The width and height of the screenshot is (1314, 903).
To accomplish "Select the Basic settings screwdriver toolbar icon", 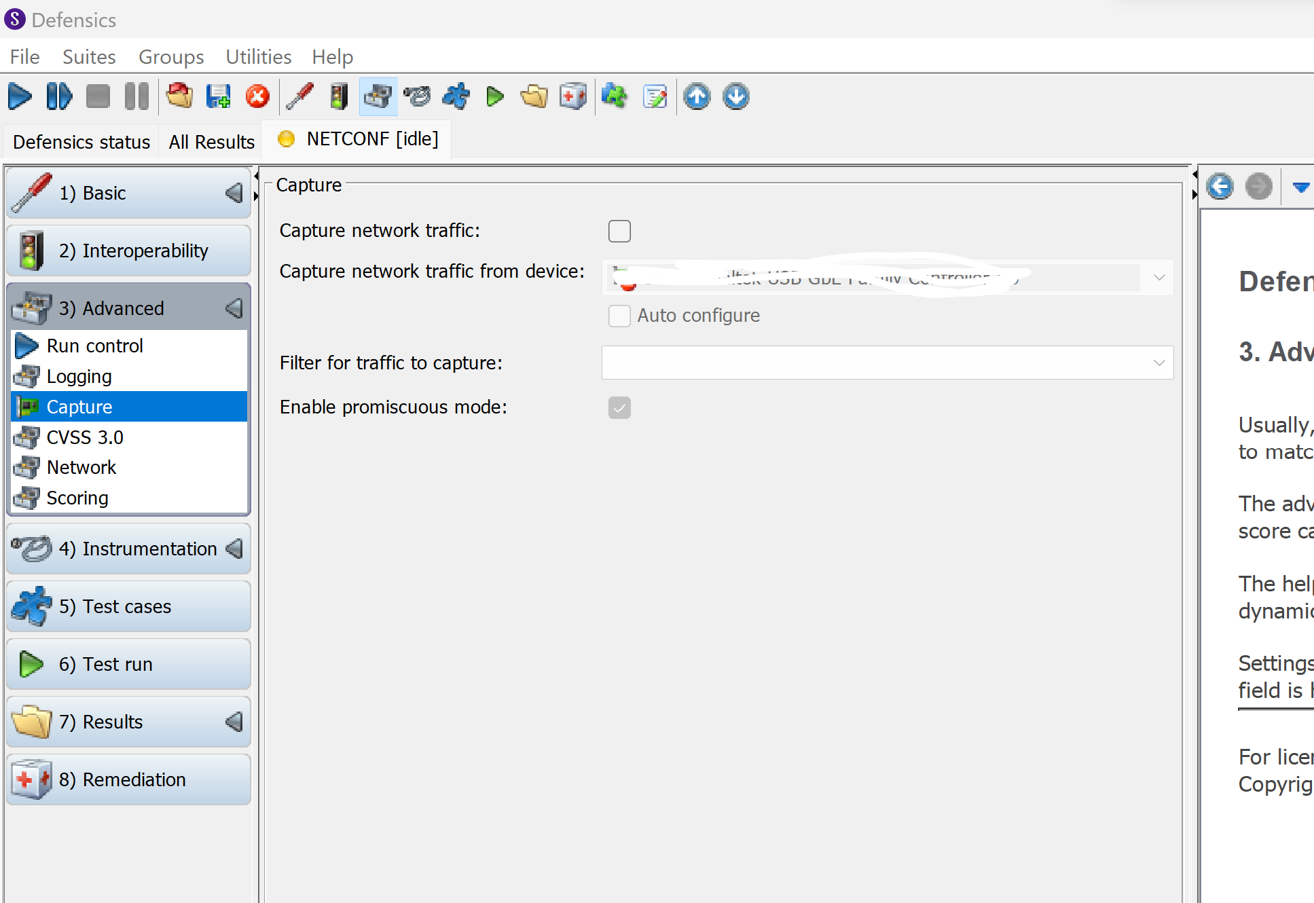I will (301, 96).
